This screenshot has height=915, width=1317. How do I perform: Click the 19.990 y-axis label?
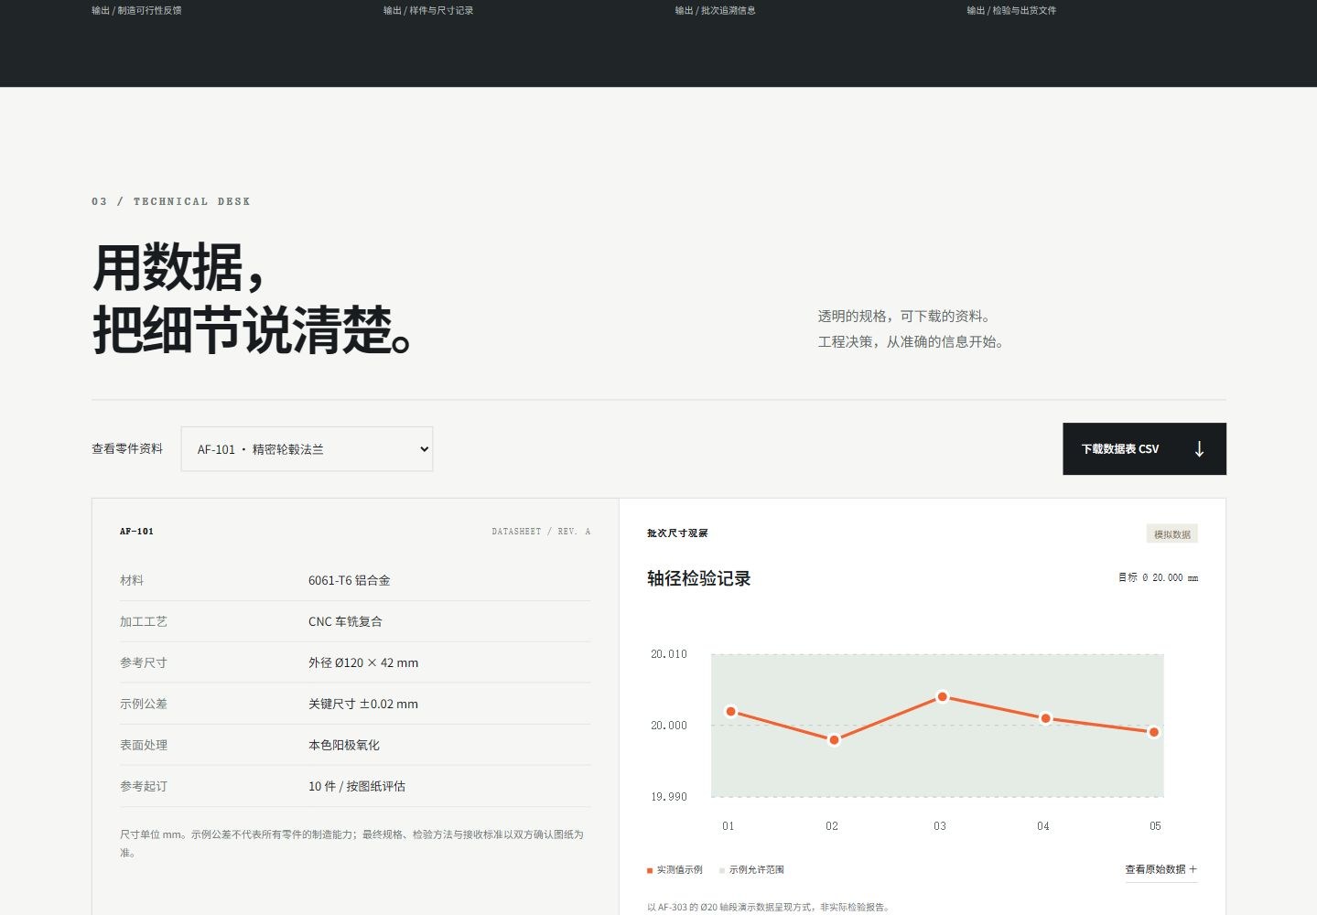tap(669, 797)
